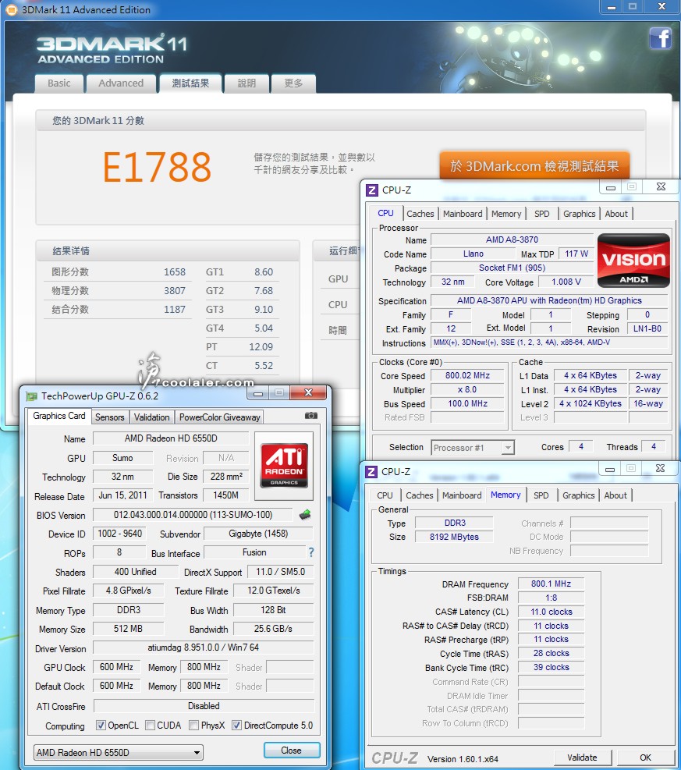The width and height of the screenshot is (681, 770).
Task: Select the Graphics Card tab in GPU-Z
Action: [59, 416]
